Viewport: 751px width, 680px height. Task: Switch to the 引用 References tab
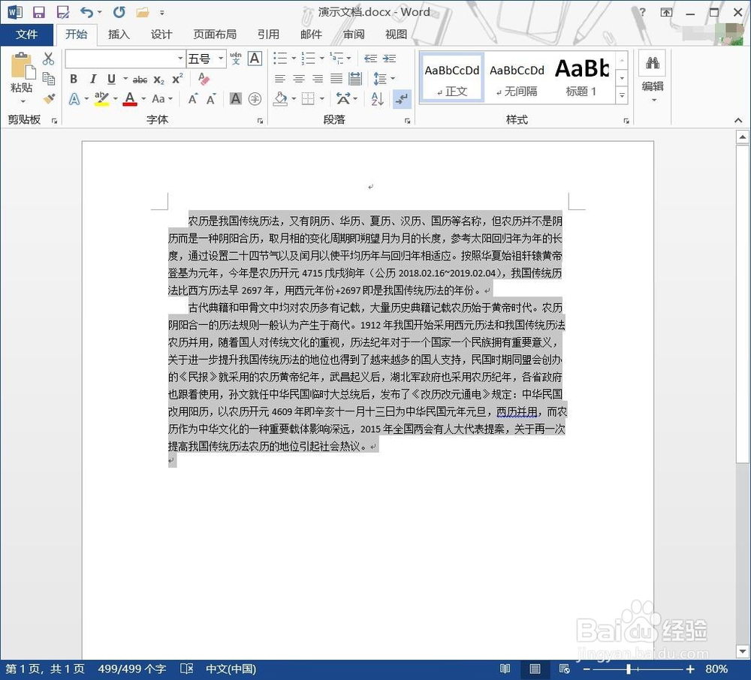[268, 34]
